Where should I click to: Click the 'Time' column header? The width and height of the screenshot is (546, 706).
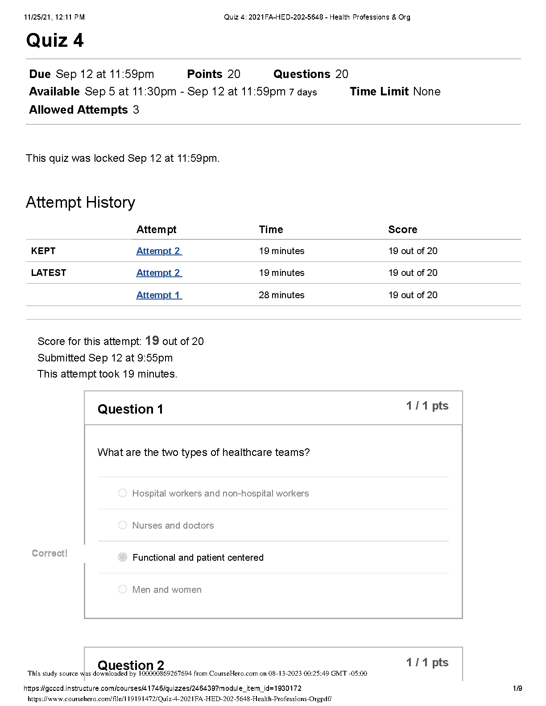271,230
